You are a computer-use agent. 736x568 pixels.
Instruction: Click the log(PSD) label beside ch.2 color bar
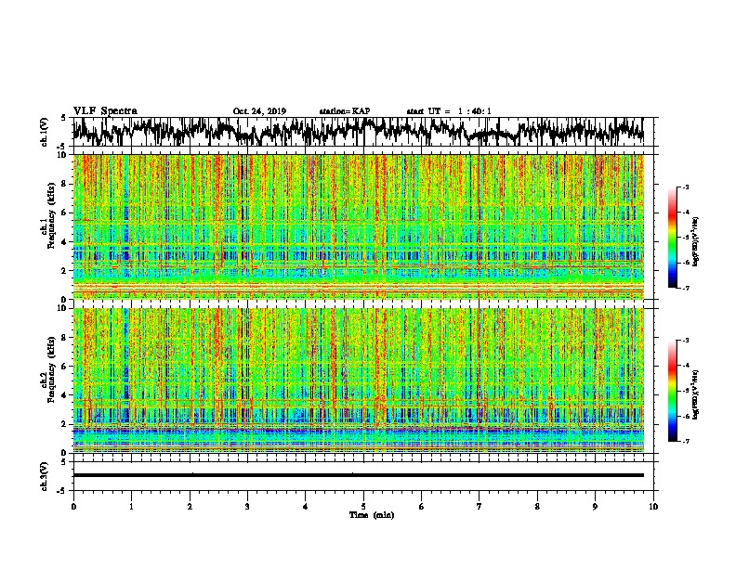[x=696, y=394]
